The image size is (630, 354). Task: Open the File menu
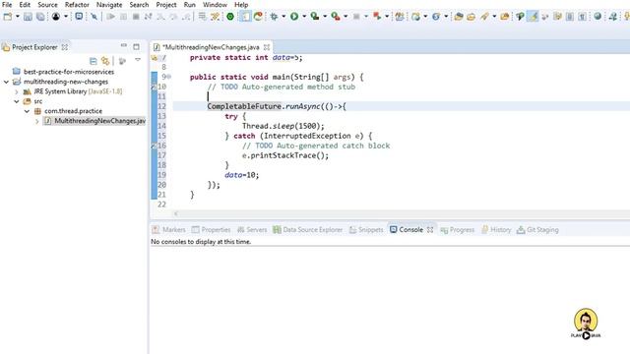(x=7, y=4)
